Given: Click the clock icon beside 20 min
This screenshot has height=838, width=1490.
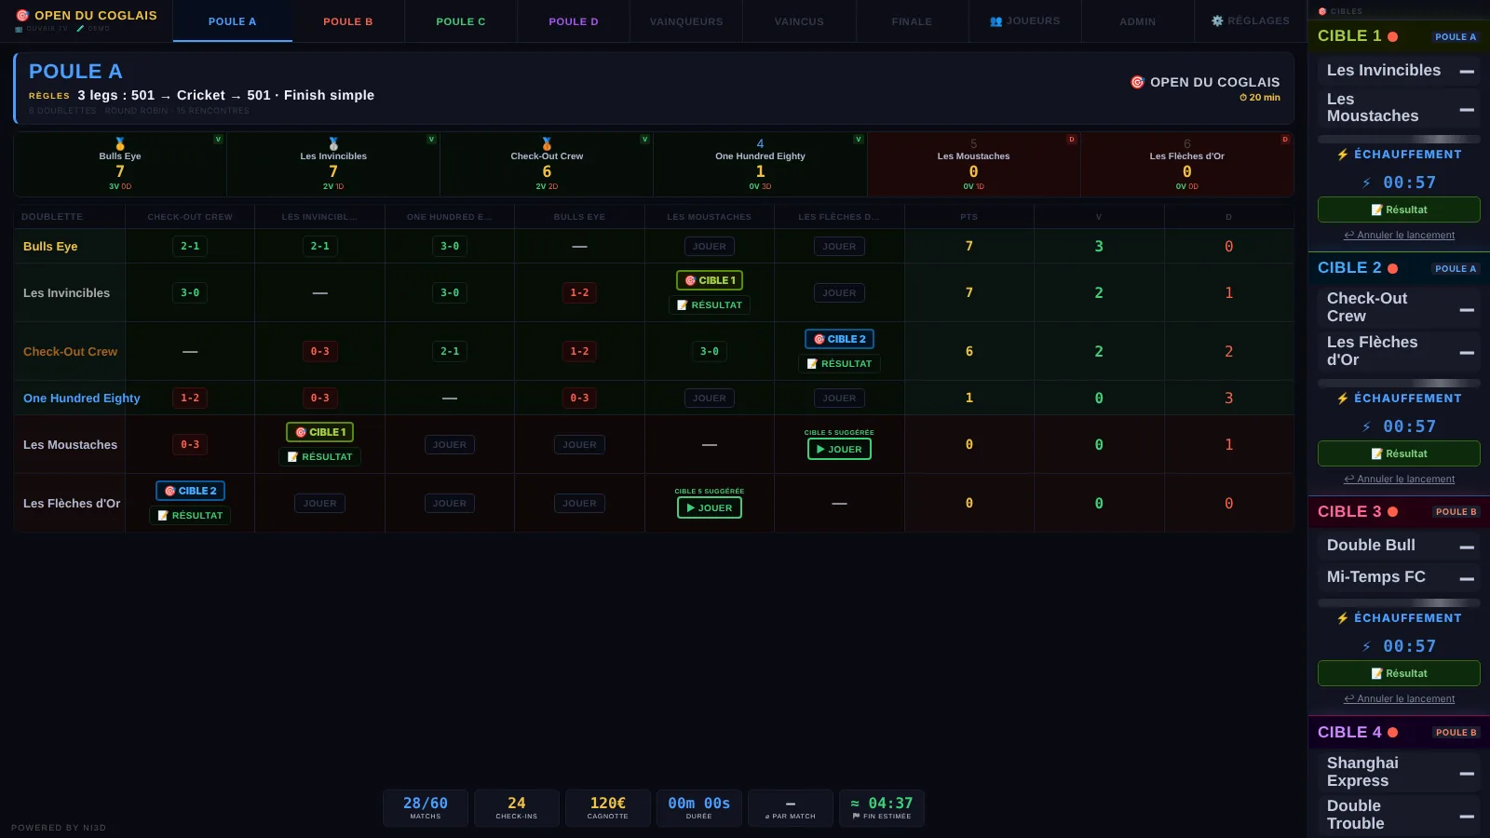Looking at the screenshot, I should click(x=1243, y=98).
